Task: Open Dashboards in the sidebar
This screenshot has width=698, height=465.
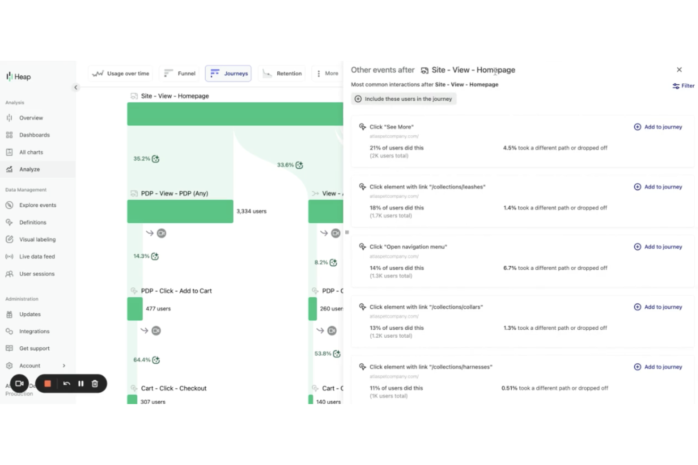Action: [x=34, y=135]
